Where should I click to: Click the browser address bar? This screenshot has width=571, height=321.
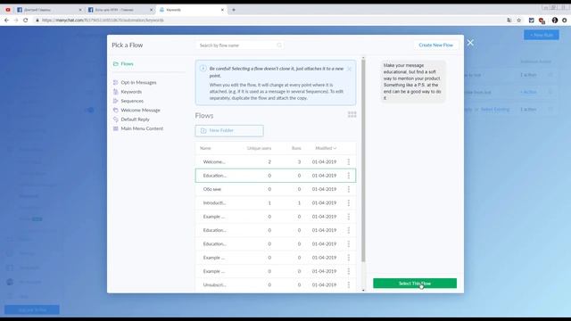point(269,20)
